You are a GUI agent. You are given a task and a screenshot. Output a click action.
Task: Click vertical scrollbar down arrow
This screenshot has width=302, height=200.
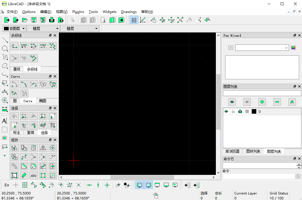click(x=218, y=173)
